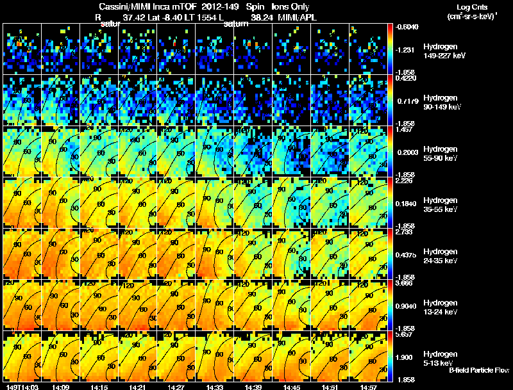Click the 14:09 time label
This screenshot has height=390, width=513.
[x=61, y=387]
